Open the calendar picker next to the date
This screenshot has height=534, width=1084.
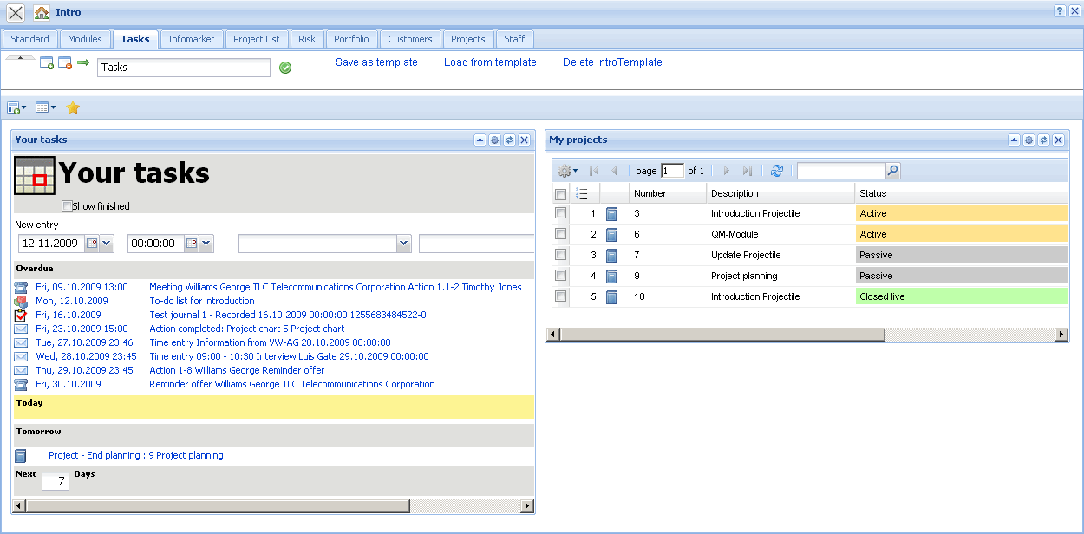click(x=91, y=244)
